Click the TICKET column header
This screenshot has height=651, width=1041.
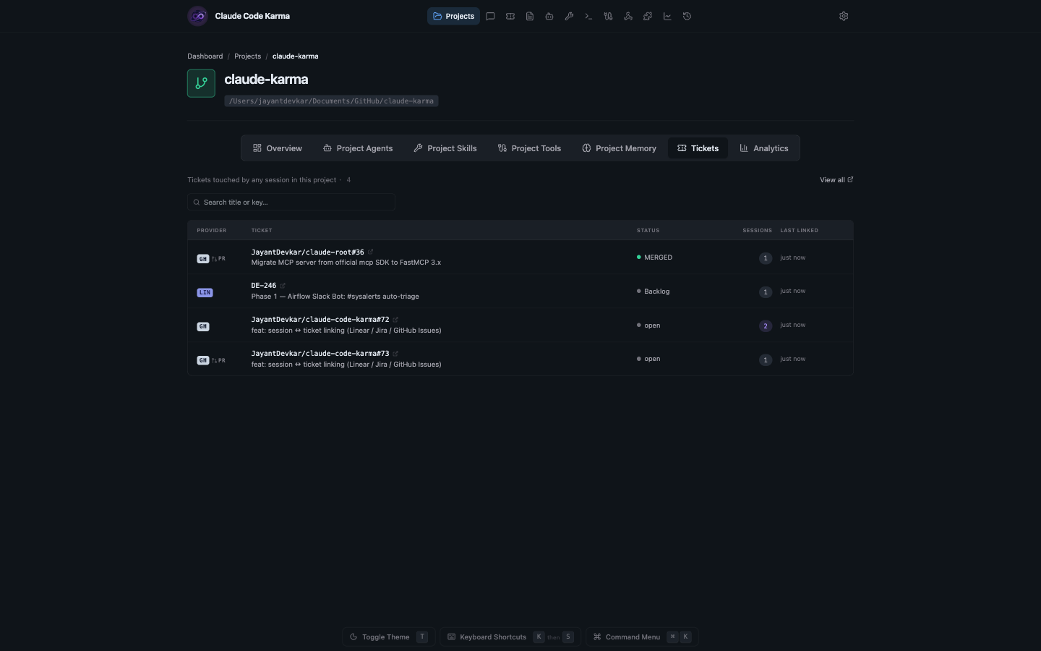click(262, 231)
